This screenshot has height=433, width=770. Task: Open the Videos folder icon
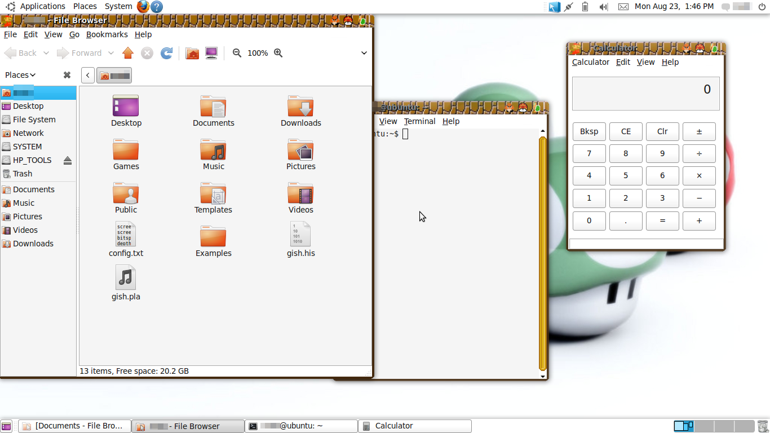301,193
